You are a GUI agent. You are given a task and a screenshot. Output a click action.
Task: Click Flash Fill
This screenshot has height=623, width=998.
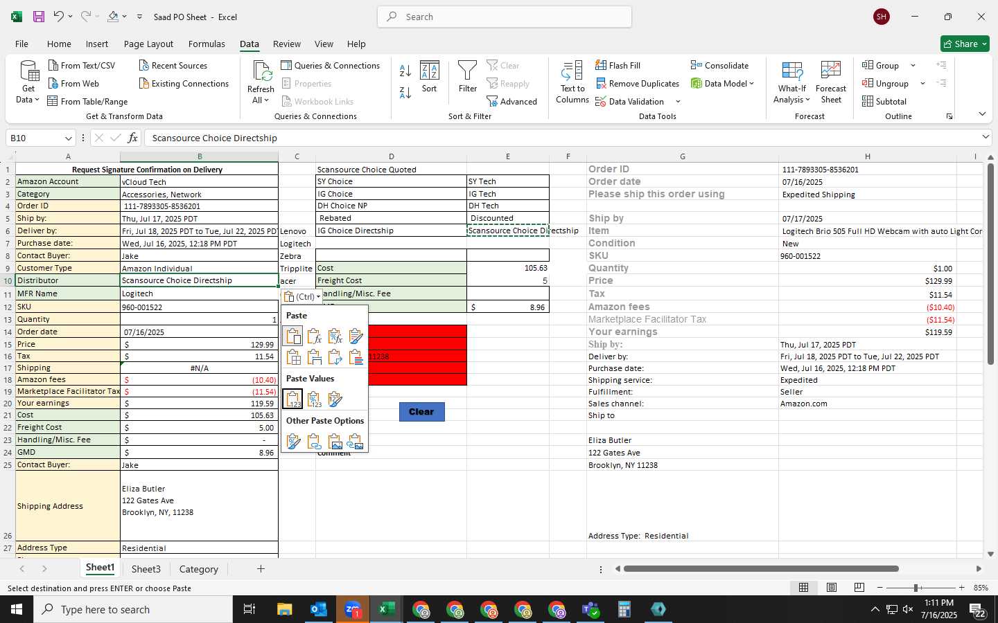(x=618, y=66)
